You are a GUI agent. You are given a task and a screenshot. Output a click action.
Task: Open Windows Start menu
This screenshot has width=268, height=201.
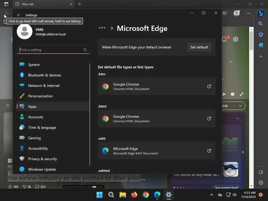coord(99,195)
